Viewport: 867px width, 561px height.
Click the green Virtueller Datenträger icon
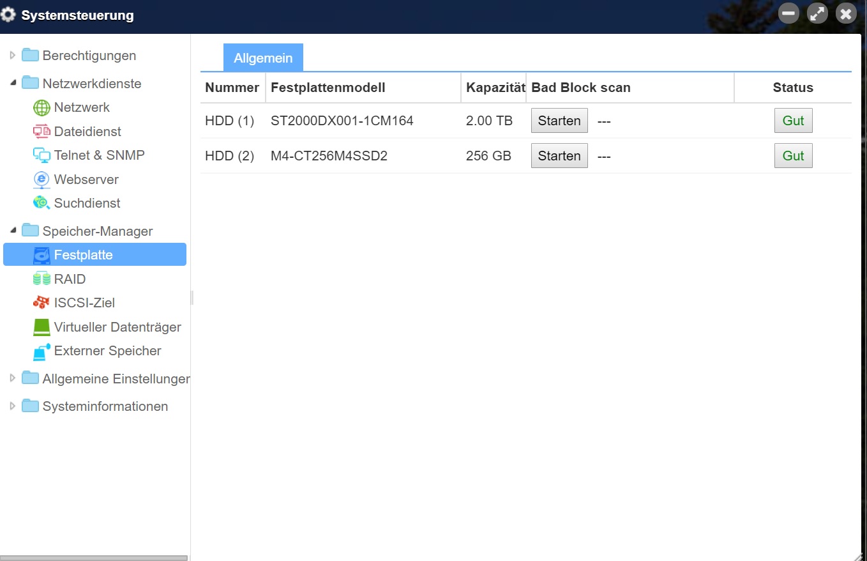tap(41, 327)
